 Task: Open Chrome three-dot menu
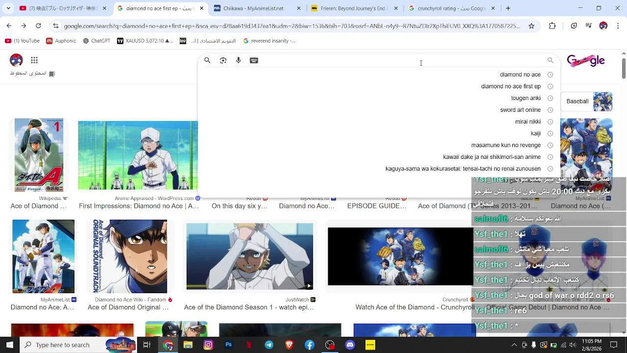click(618, 26)
